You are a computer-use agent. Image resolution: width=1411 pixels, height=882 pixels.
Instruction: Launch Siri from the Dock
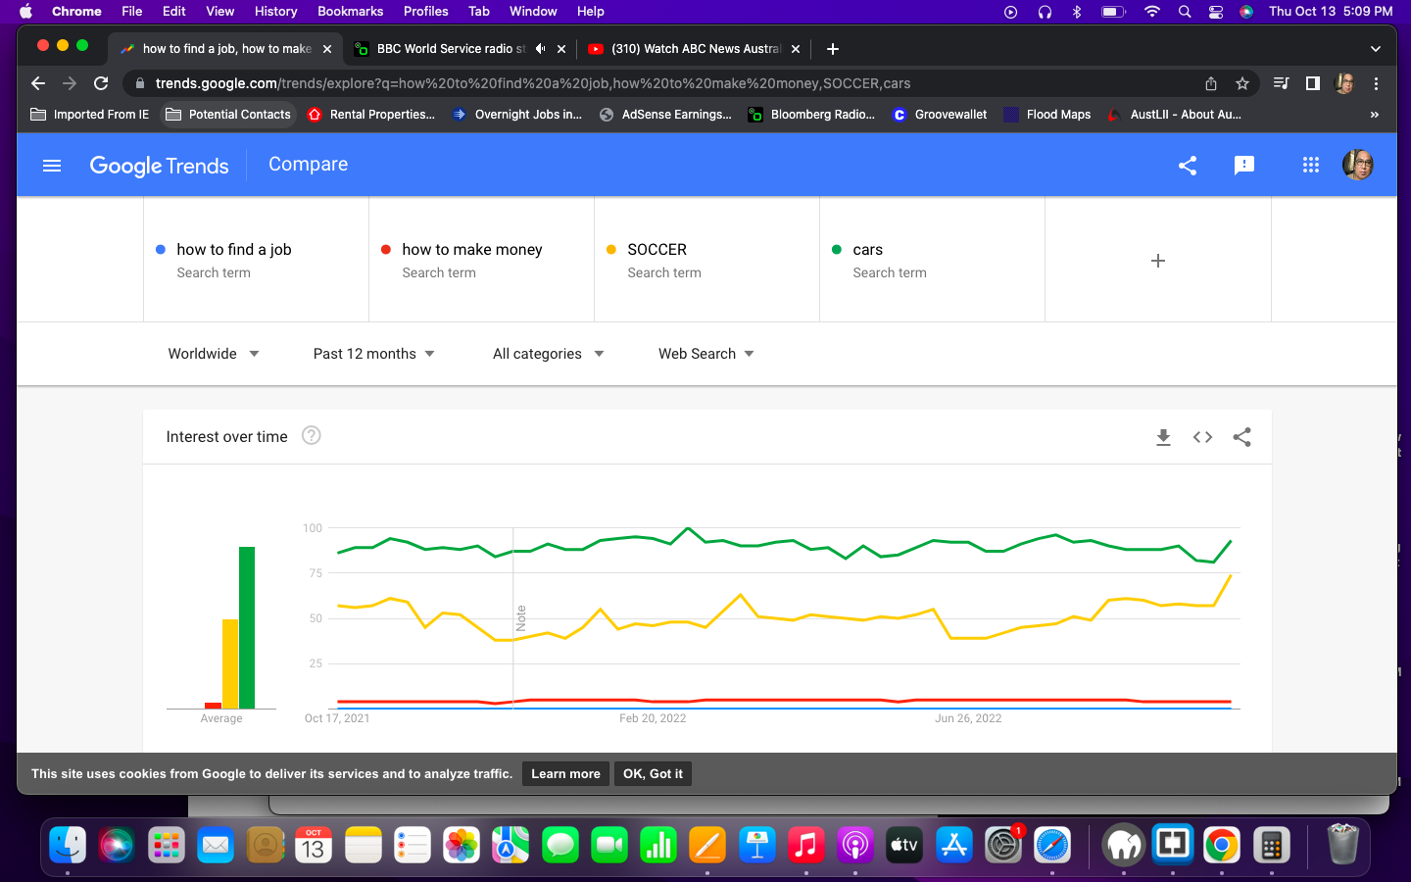117,845
